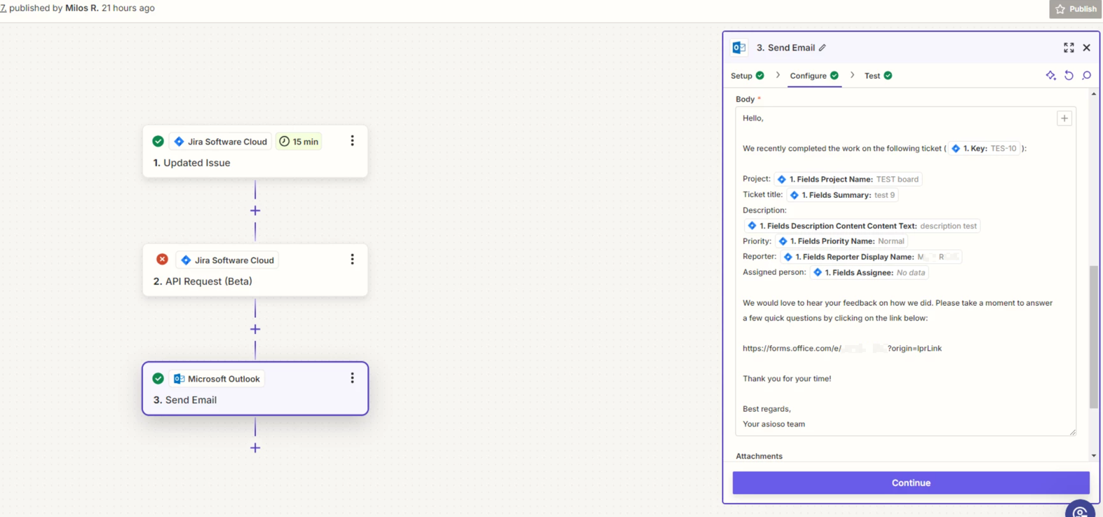This screenshot has width=1103, height=517.
Task: Click the undo arrow icon in panel header
Action: click(x=1069, y=76)
